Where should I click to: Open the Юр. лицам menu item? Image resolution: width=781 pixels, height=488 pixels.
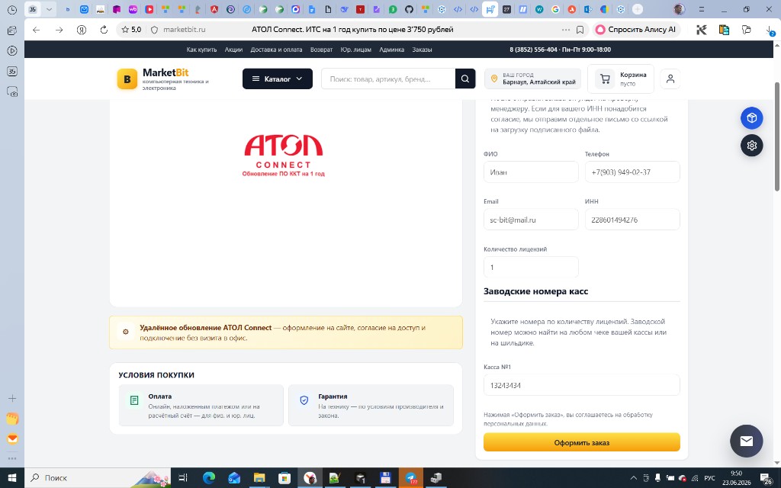pyautogui.click(x=355, y=50)
